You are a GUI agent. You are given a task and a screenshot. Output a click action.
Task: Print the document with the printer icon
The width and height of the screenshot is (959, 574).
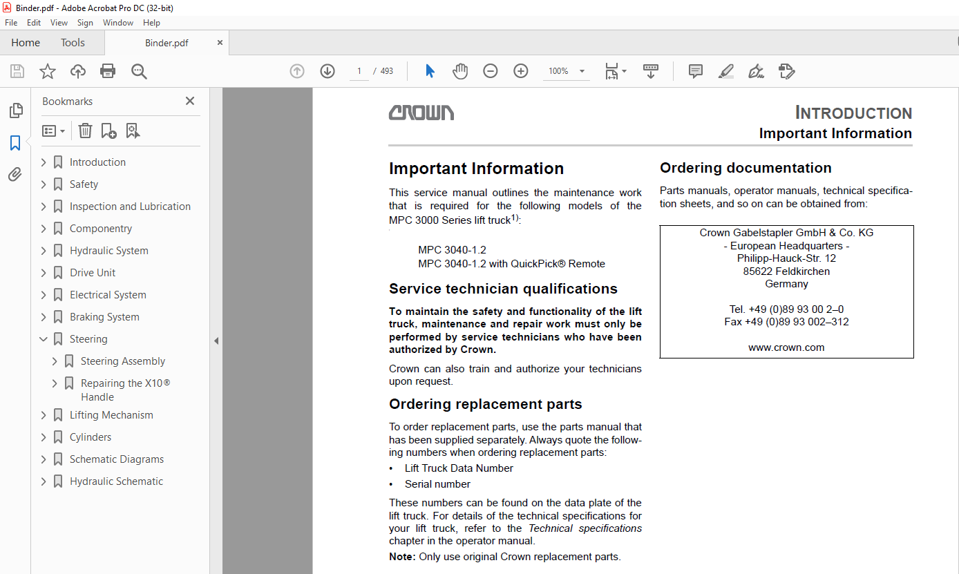click(x=108, y=71)
